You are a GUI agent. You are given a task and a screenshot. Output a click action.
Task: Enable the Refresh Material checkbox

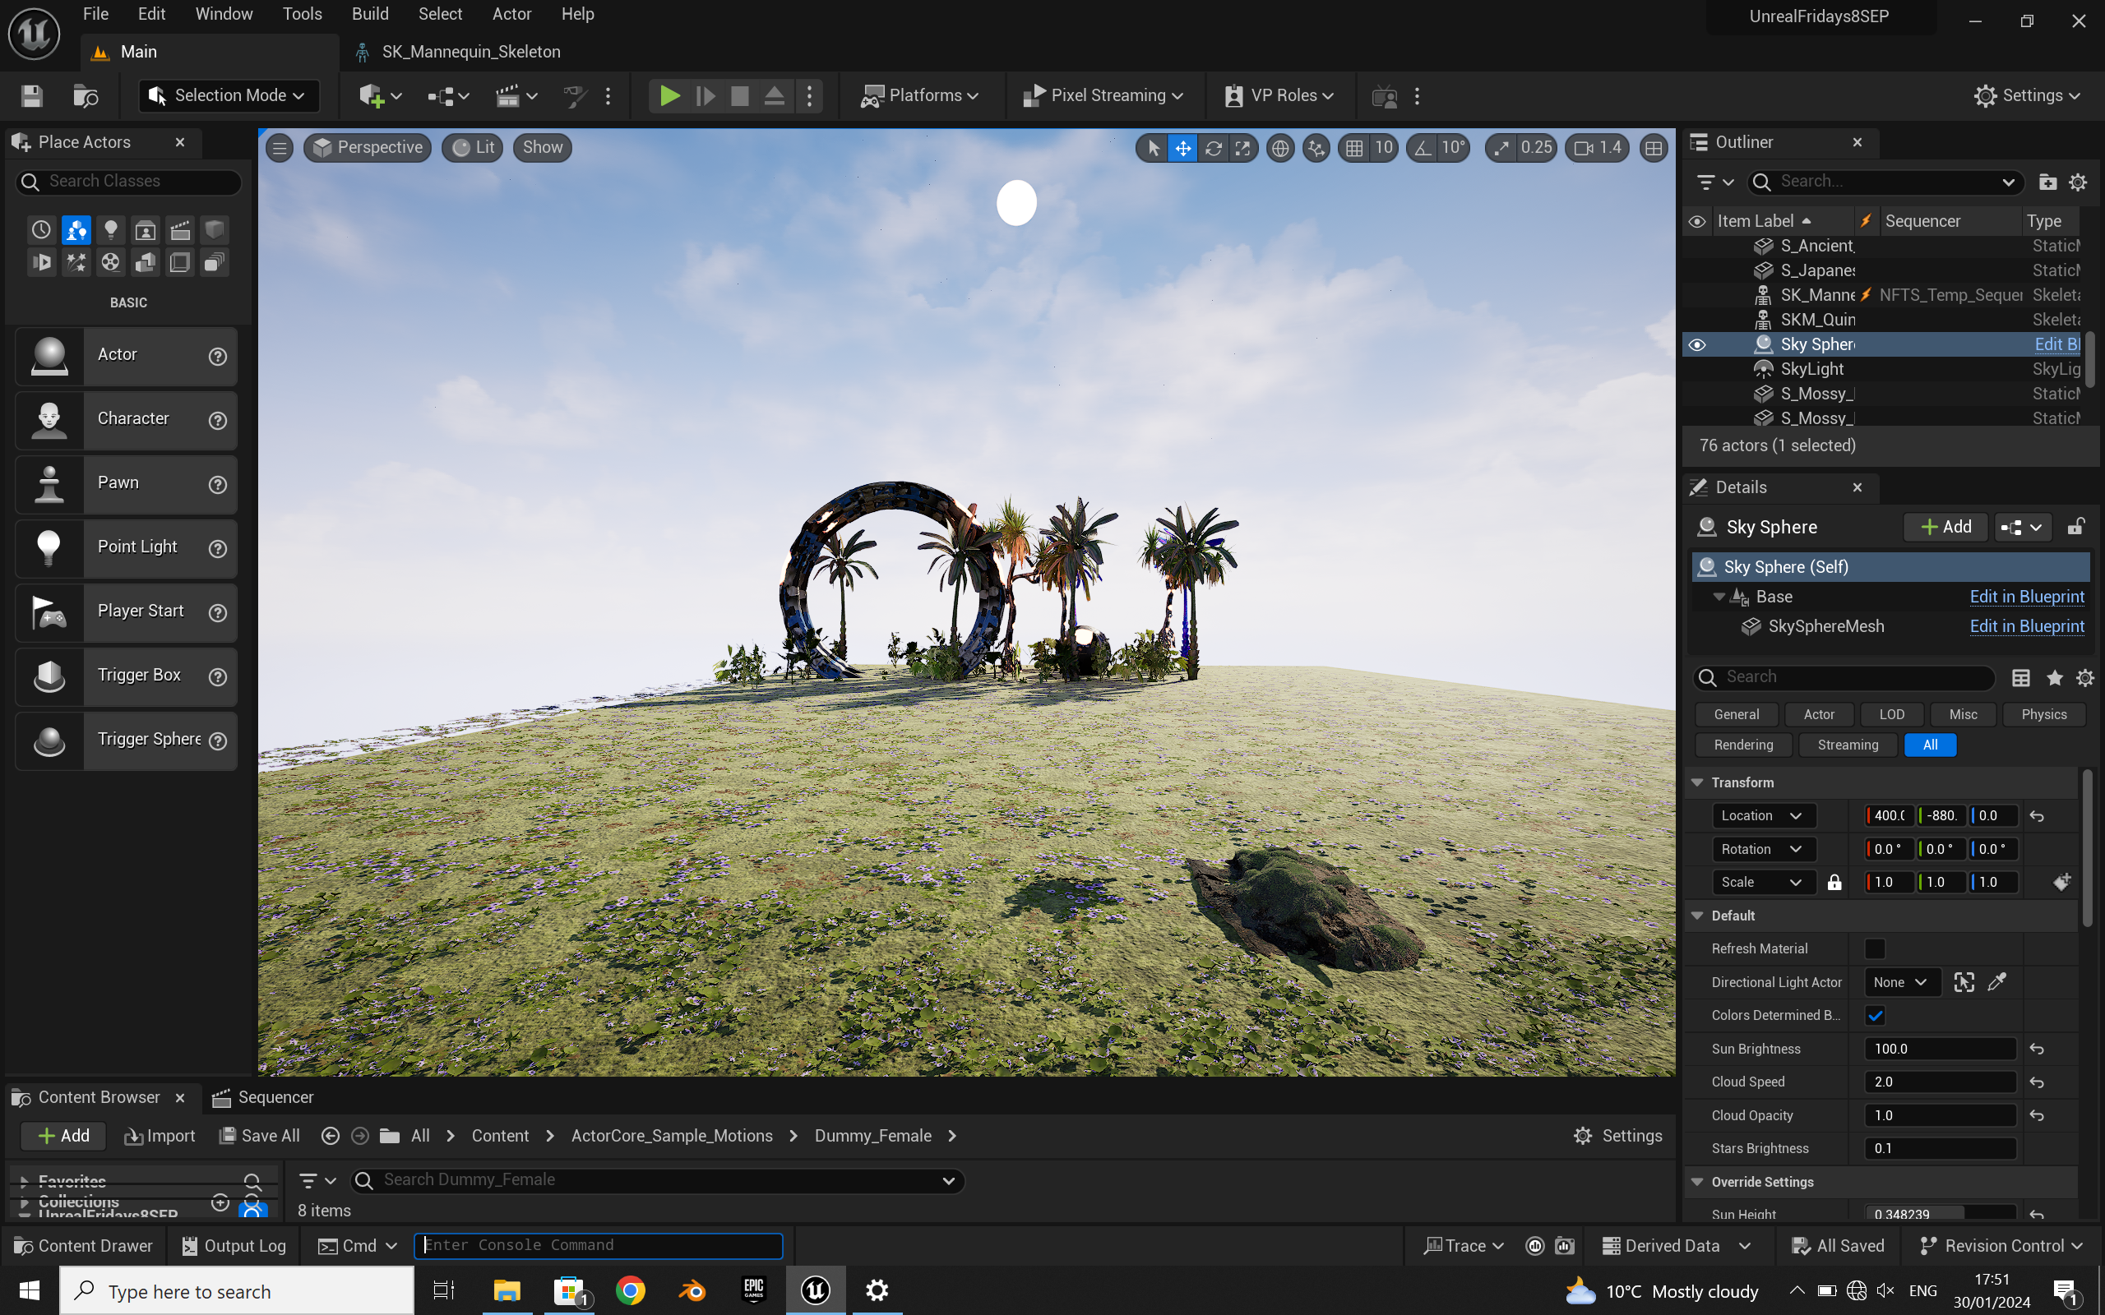[1875, 948]
